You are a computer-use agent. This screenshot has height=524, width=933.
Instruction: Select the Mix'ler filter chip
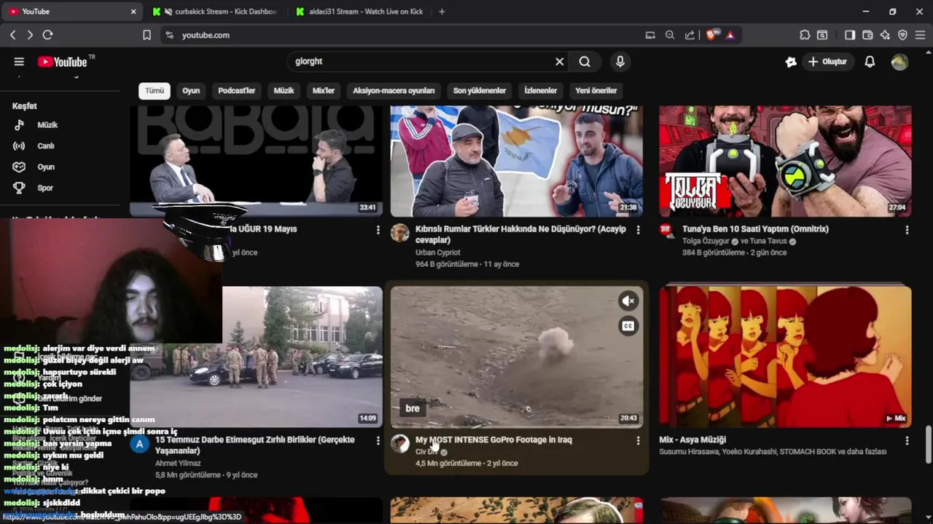point(324,91)
